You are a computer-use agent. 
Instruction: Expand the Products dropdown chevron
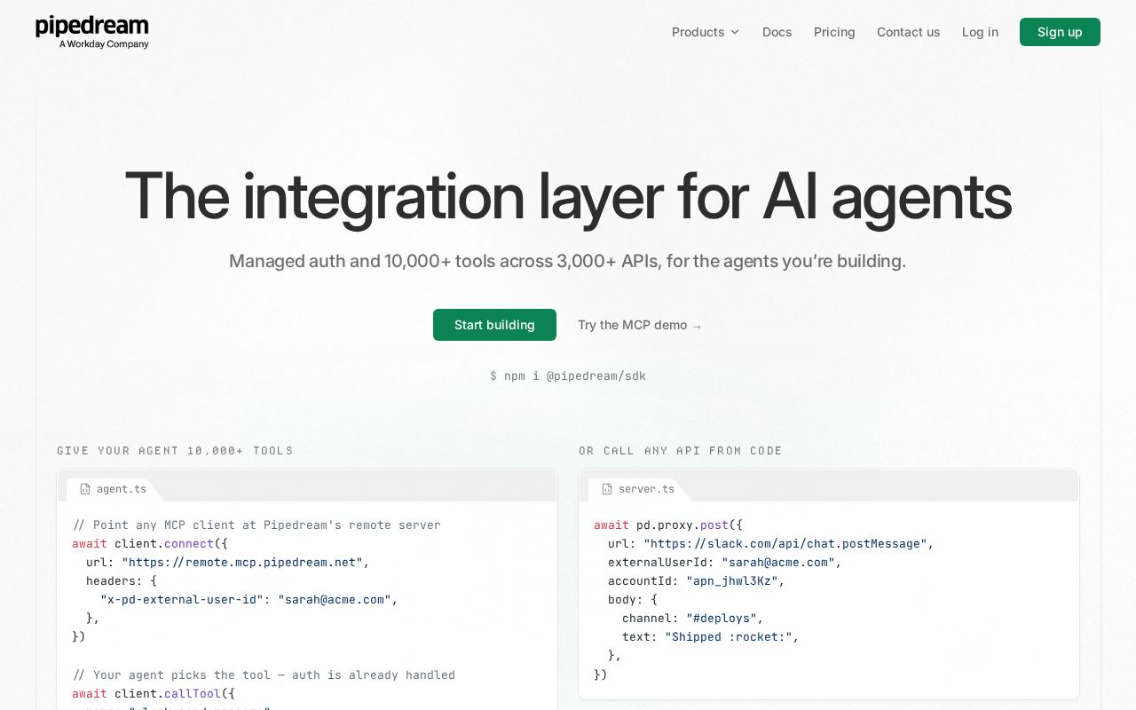[735, 32]
